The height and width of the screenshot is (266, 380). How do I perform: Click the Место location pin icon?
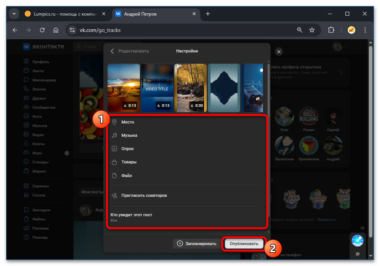[x=114, y=122]
